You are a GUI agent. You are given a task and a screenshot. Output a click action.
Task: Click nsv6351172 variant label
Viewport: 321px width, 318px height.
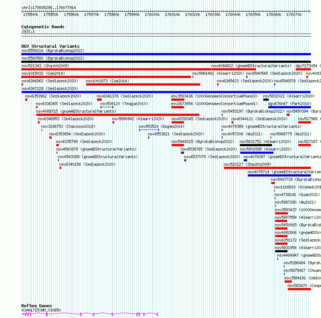[298, 240]
